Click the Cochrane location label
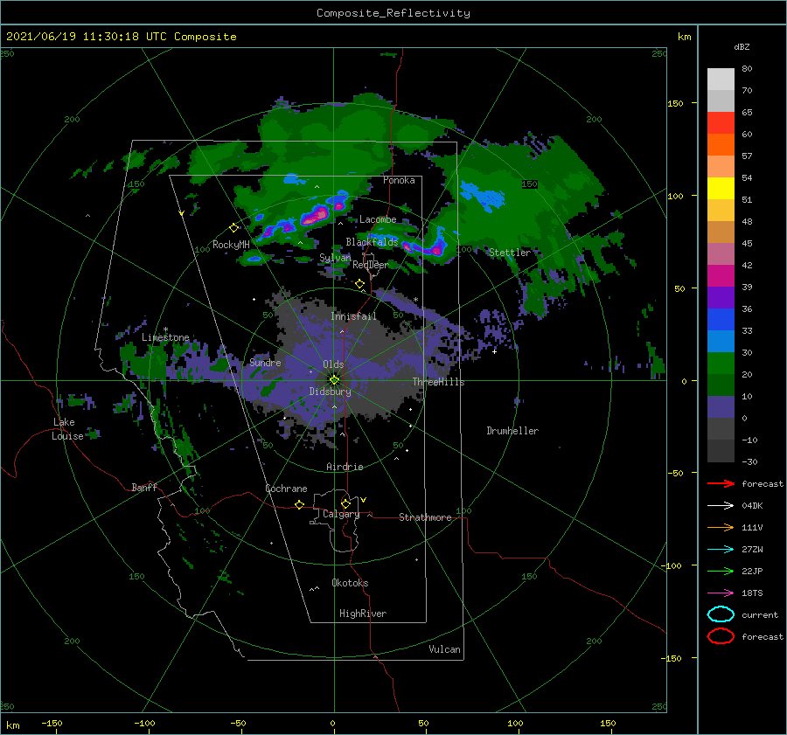The image size is (787, 735). (286, 489)
